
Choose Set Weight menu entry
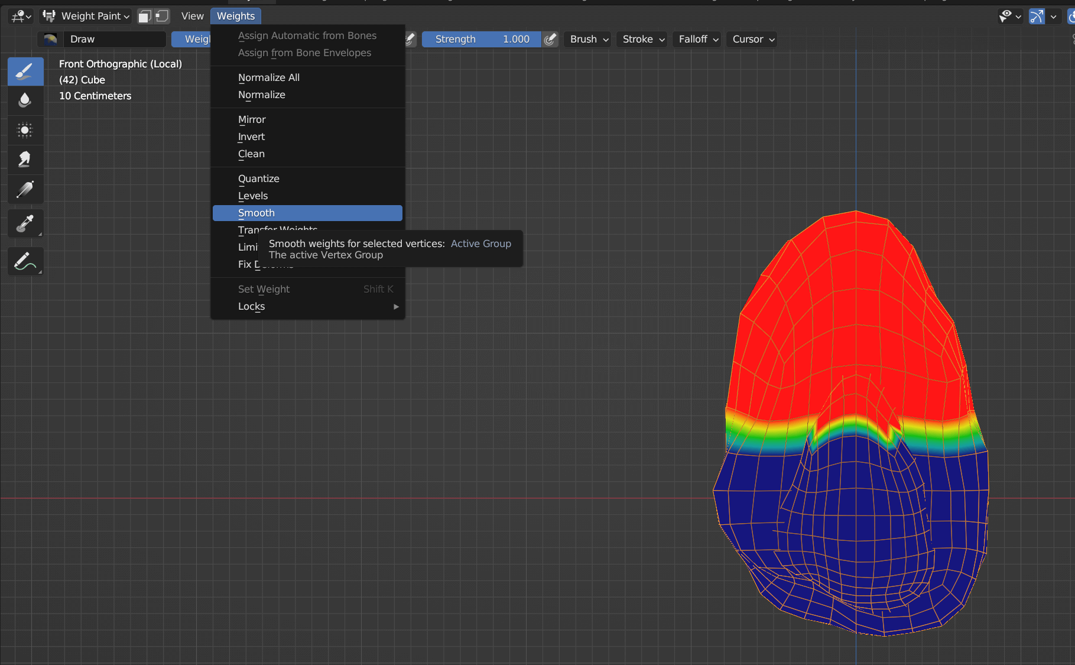click(x=307, y=289)
